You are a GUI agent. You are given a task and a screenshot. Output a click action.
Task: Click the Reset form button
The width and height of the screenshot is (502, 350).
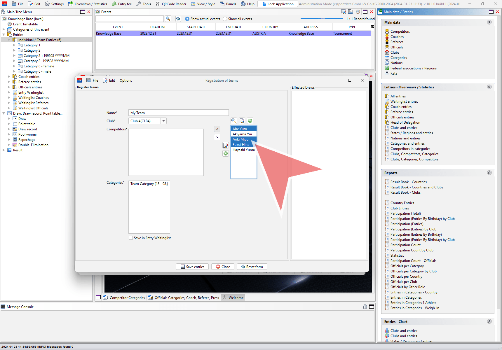pyautogui.click(x=252, y=267)
